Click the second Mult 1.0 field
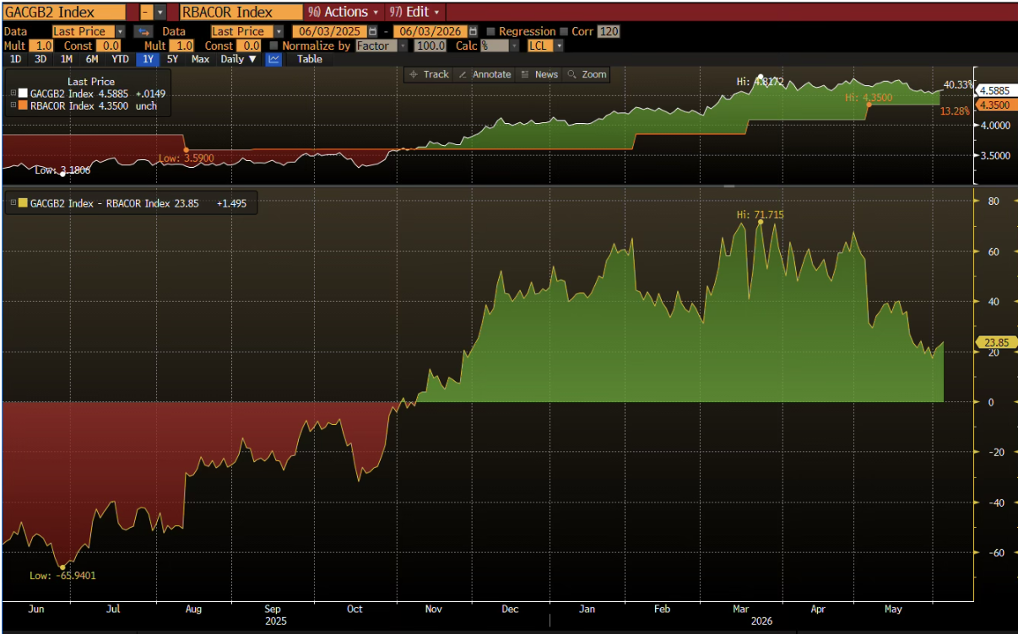The height and width of the screenshot is (634, 1018). (183, 46)
